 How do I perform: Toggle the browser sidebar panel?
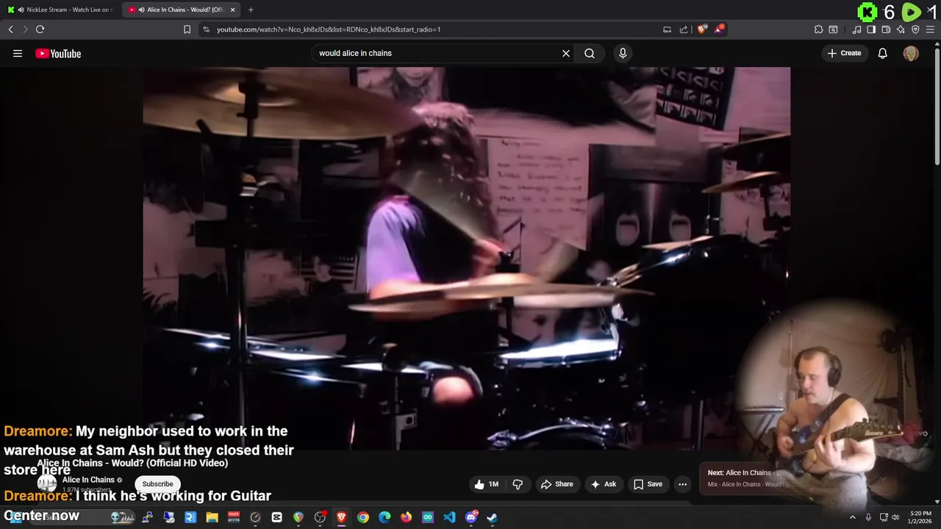pos(871,29)
